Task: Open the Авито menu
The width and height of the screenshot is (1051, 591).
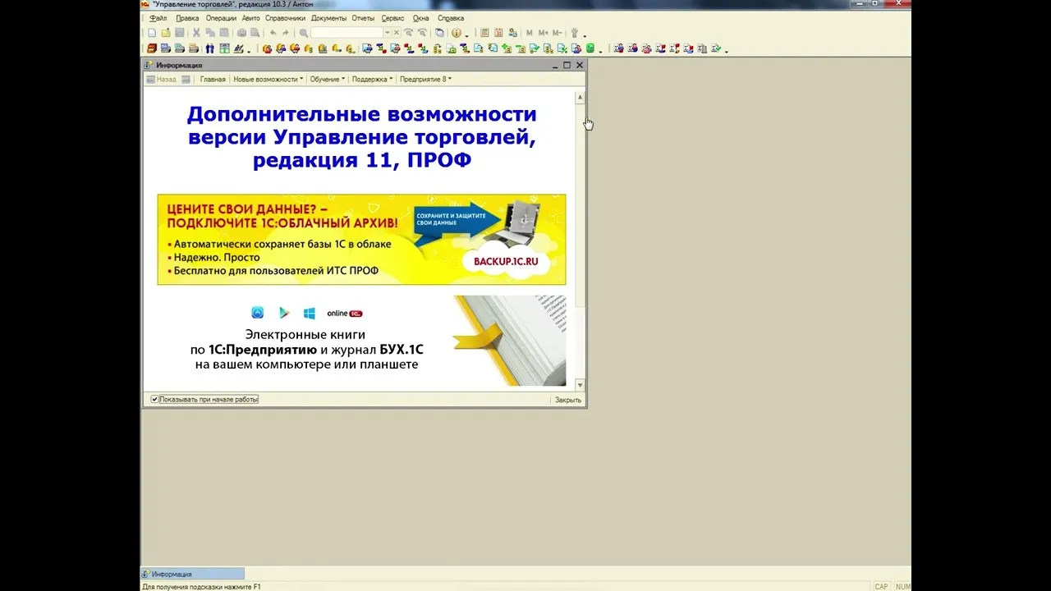Action: 251,18
